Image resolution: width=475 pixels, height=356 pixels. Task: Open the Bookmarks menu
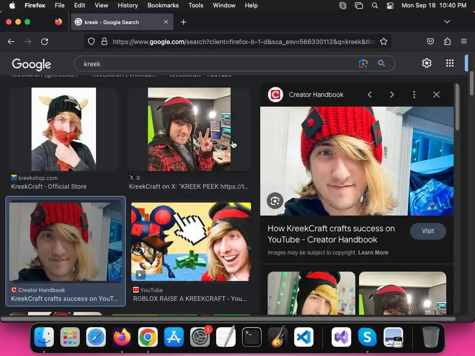tap(163, 6)
